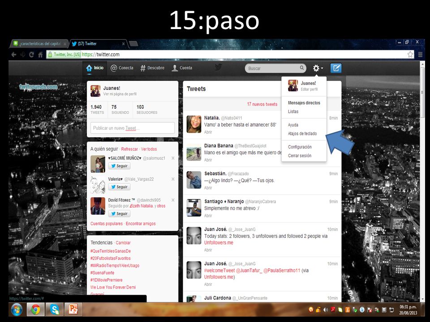Click the browser back arrow
Image resolution: width=430 pixels, height=322 pixels.
(x=14, y=55)
